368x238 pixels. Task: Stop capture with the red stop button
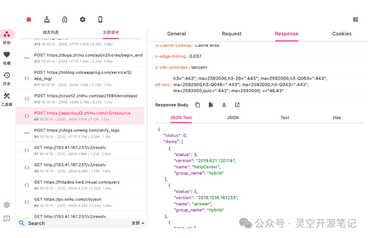29,19
